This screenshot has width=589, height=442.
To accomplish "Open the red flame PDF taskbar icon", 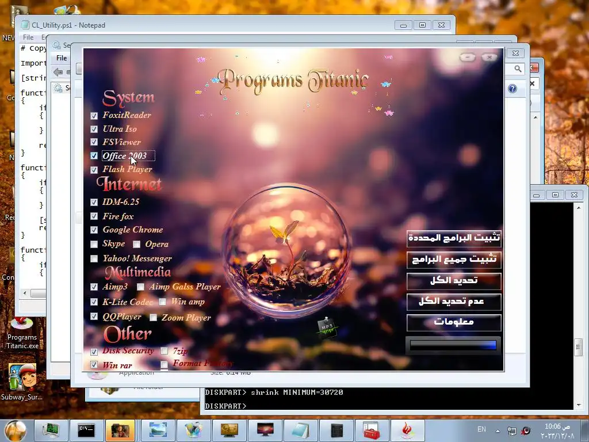I will click(407, 430).
